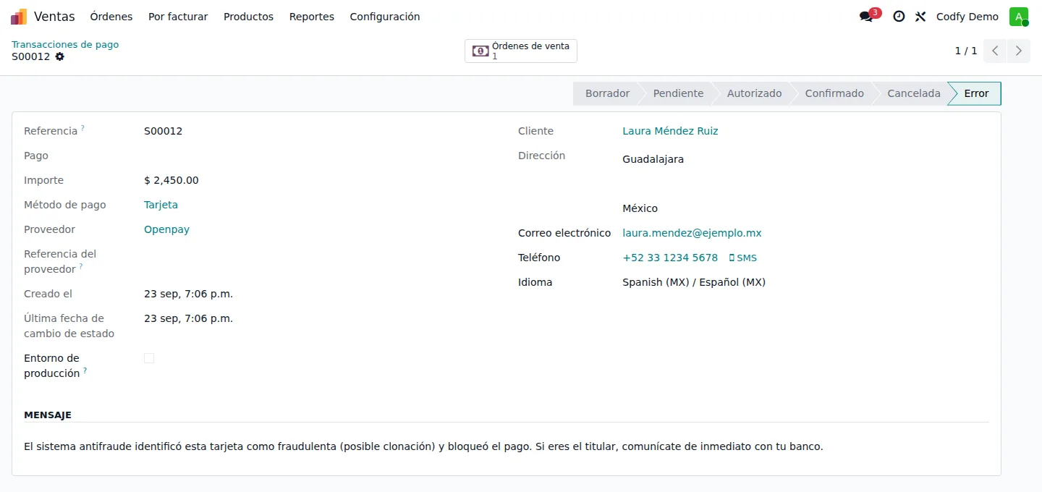Click the laura.mendez@ejemplo.mx email link
This screenshot has height=492, width=1042.
pos(692,233)
